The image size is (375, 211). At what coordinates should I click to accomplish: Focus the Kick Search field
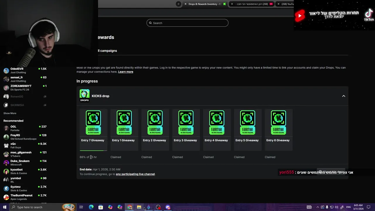(187, 23)
